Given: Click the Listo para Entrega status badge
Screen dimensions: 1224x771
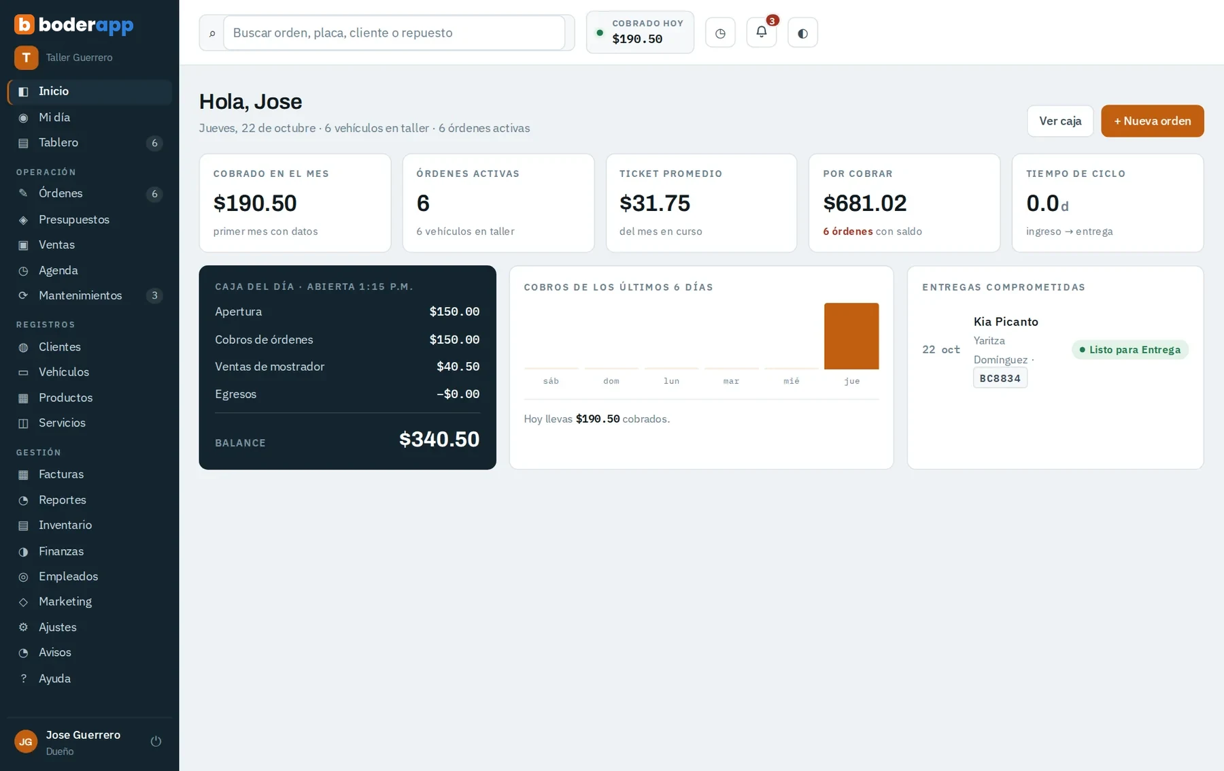Looking at the screenshot, I should [x=1130, y=350].
